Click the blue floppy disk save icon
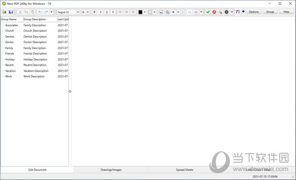296x180 pixels. coord(11,12)
